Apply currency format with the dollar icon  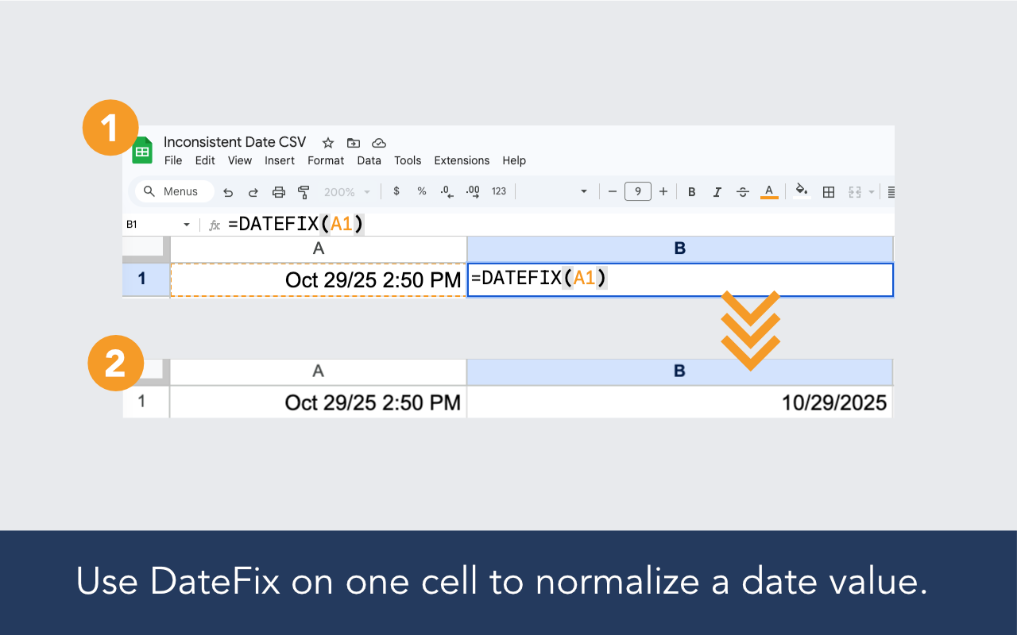(396, 191)
